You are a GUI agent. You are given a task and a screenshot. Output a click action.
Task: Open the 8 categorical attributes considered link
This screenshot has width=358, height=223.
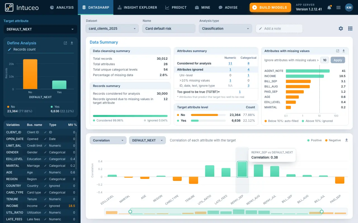click(248, 63)
